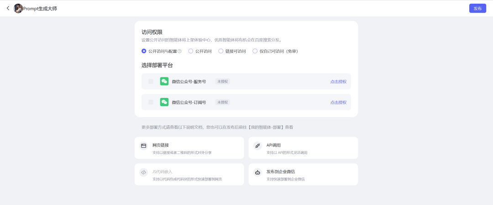The width and height of the screenshot is (493, 205).
Task: Click the 更多部署方式请查看以下说明文档 note
Action: tap(217, 127)
